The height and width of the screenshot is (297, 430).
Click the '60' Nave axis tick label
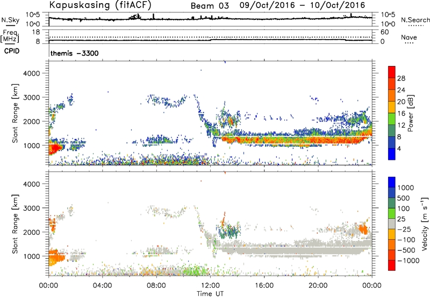[x=384, y=32]
